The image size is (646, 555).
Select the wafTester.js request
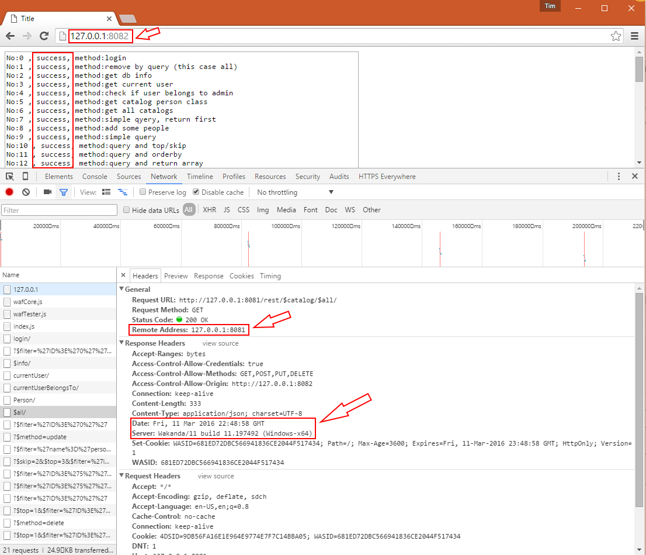[x=58, y=314]
